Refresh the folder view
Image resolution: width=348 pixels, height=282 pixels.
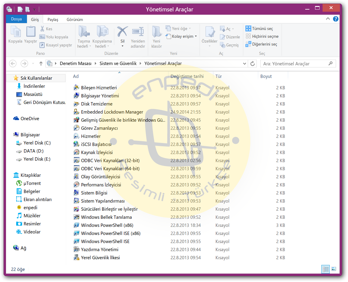point(253,64)
